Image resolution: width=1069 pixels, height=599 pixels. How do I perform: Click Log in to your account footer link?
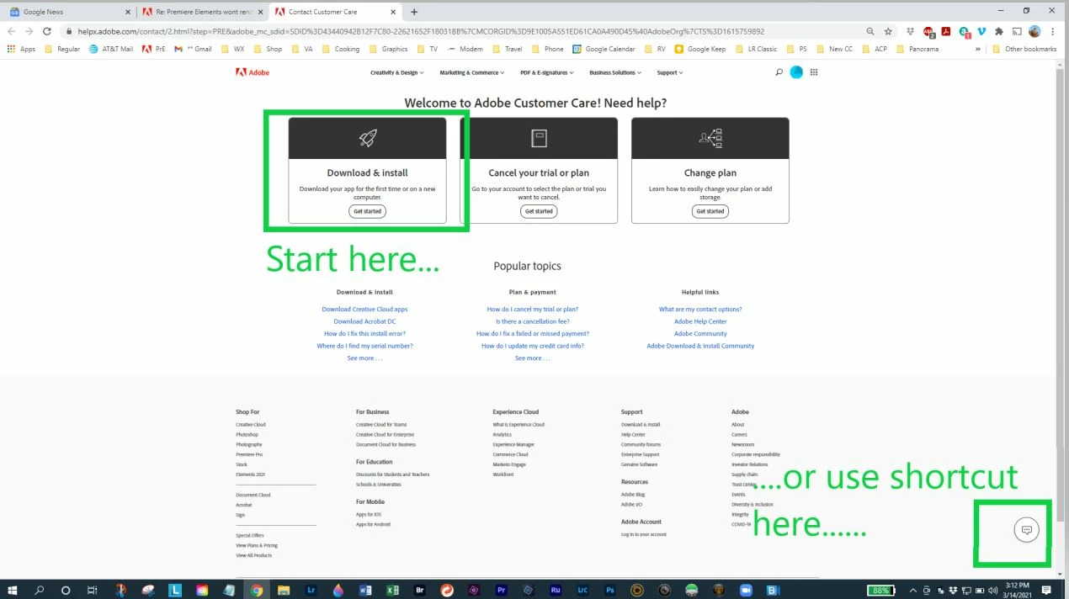[x=644, y=534]
